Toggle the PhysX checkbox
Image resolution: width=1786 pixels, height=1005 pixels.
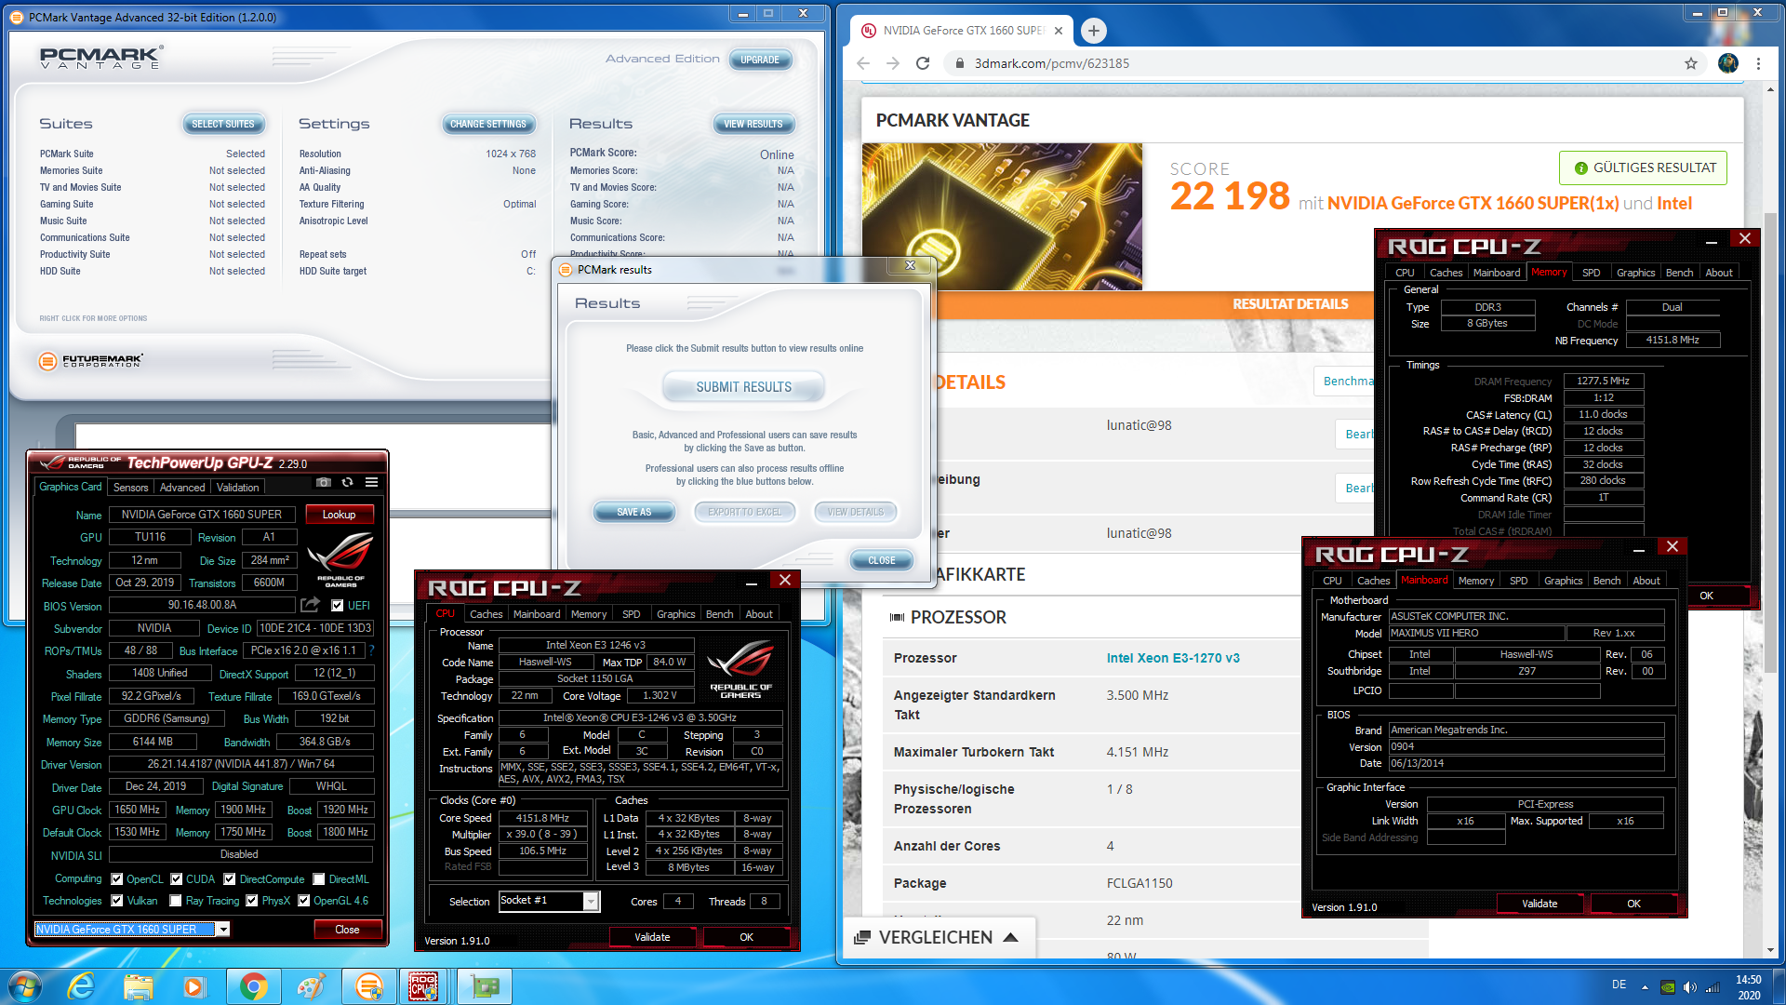(x=252, y=900)
